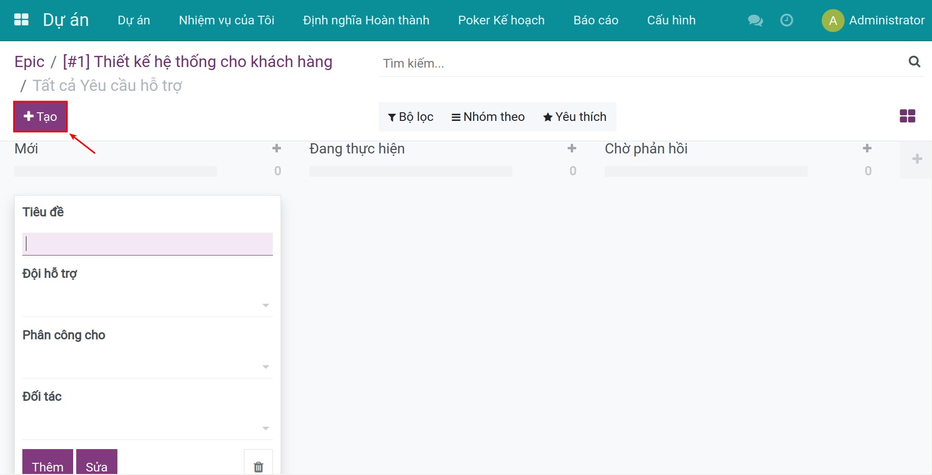The height and width of the screenshot is (475, 932).
Task: Enable grouping via Nhóm theo
Action: point(488,116)
